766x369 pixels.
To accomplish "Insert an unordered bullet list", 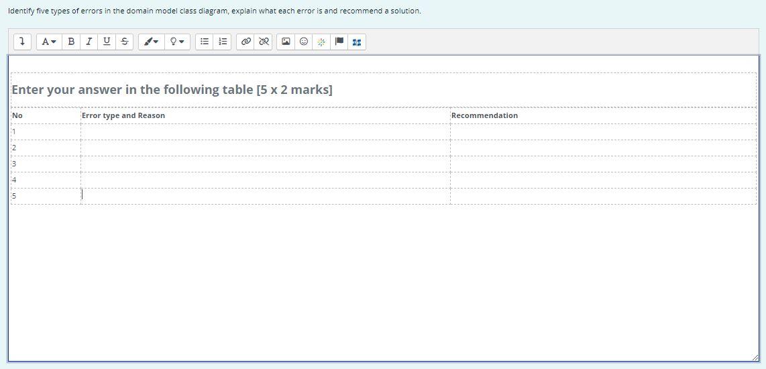I will coord(205,42).
